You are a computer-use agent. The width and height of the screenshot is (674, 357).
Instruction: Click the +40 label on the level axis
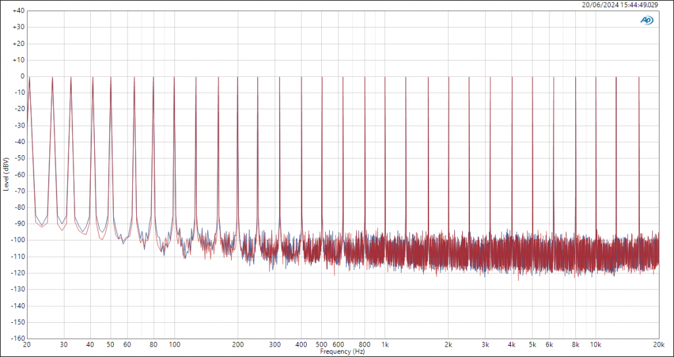pos(18,11)
